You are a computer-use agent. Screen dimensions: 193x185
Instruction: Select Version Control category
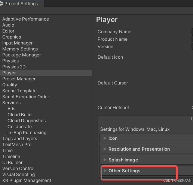tap(18, 169)
